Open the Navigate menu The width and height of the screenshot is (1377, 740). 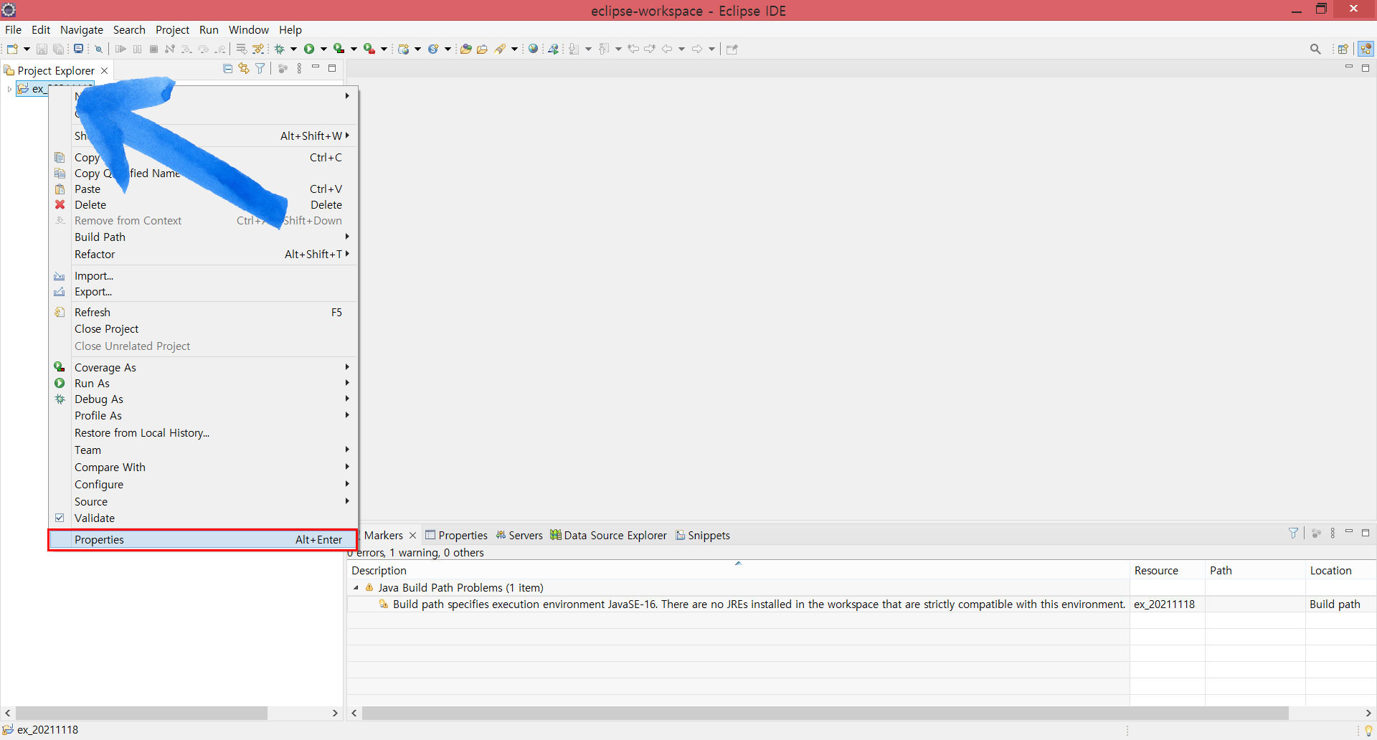point(82,29)
